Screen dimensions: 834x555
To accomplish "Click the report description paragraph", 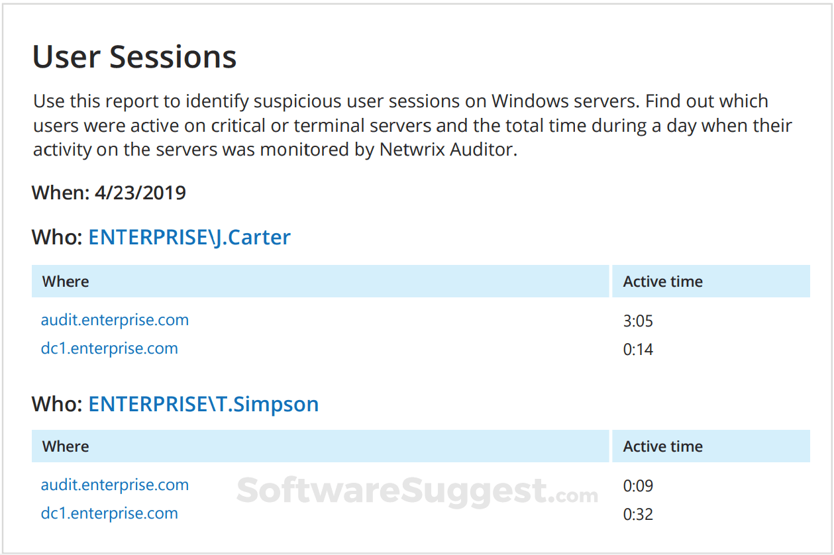I will pyautogui.click(x=413, y=125).
